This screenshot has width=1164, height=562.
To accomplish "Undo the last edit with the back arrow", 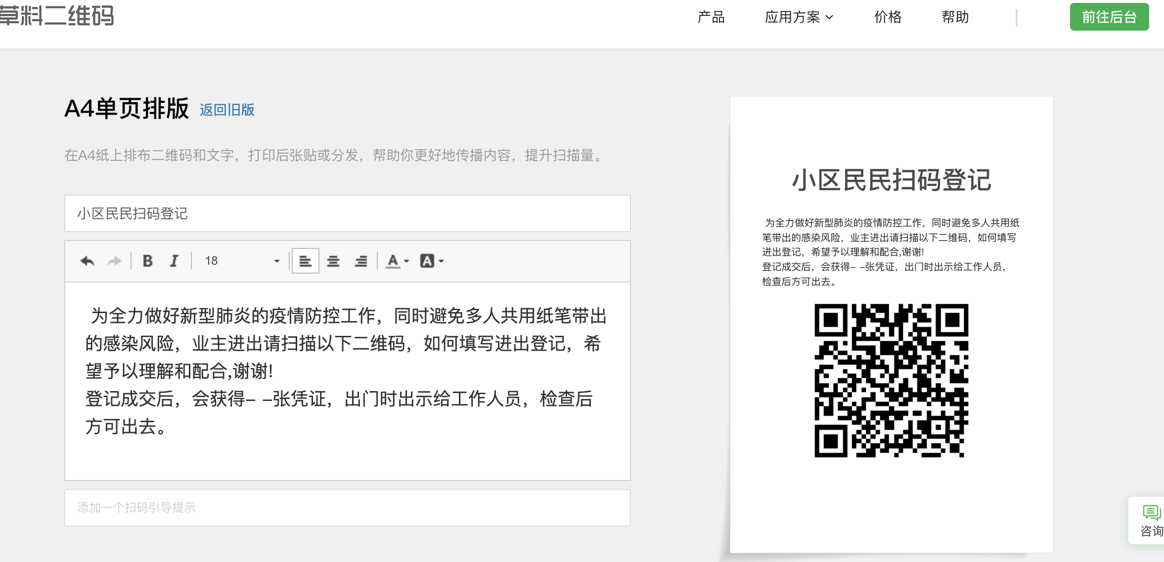I will 87,261.
